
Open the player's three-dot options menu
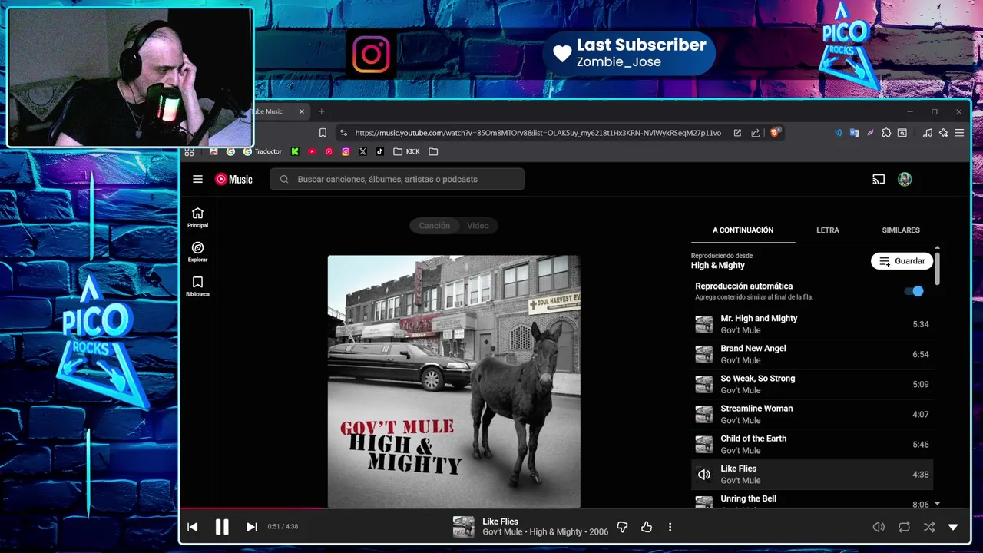(670, 527)
